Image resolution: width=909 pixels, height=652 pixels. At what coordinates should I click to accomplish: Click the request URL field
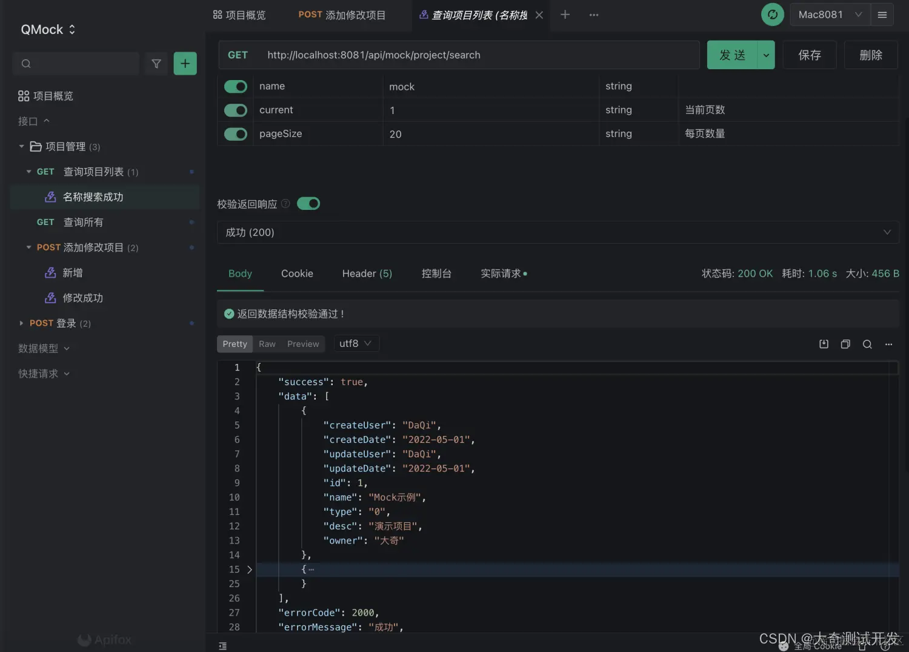479,55
